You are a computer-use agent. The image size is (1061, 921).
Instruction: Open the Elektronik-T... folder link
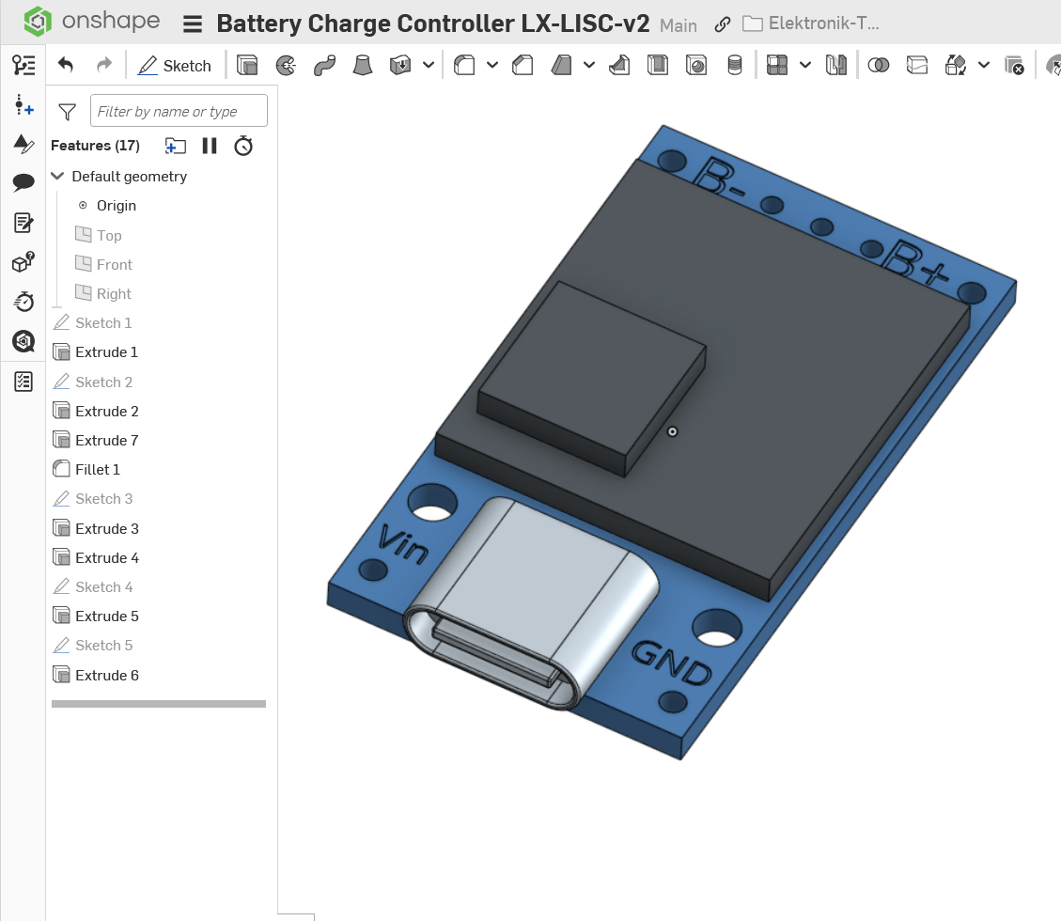click(811, 23)
